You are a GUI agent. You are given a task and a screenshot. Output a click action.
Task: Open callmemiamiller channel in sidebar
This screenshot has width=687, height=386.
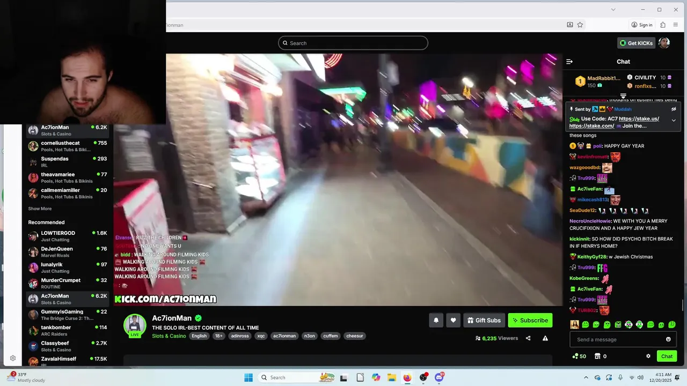pyautogui.click(x=68, y=193)
